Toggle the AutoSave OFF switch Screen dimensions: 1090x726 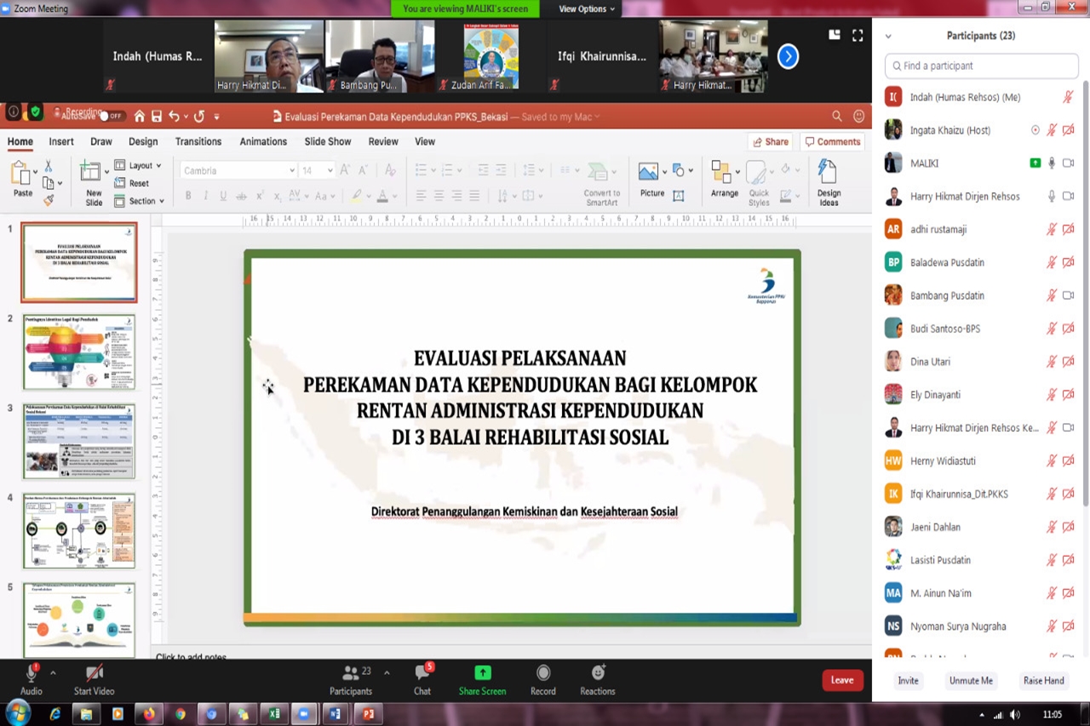coord(112,117)
